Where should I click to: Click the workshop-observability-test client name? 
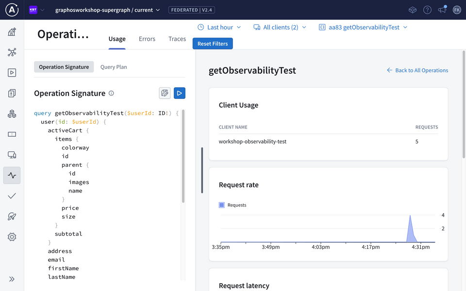pos(252,142)
